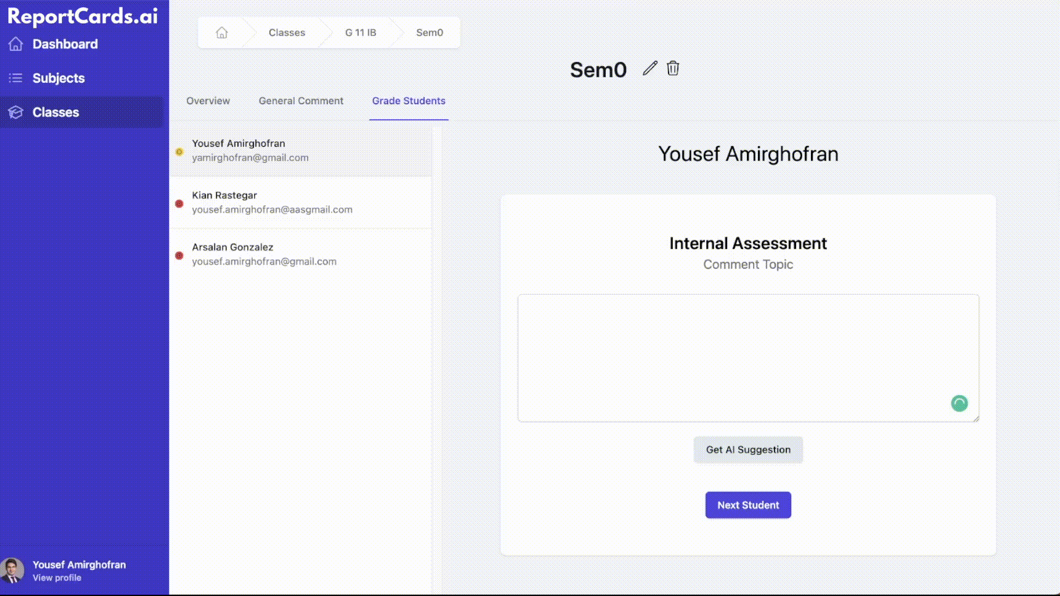
Task: Open Subjects via the list icon
Action: [16, 78]
